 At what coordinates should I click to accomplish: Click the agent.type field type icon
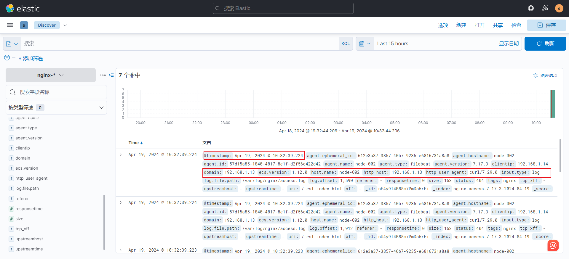(11, 128)
